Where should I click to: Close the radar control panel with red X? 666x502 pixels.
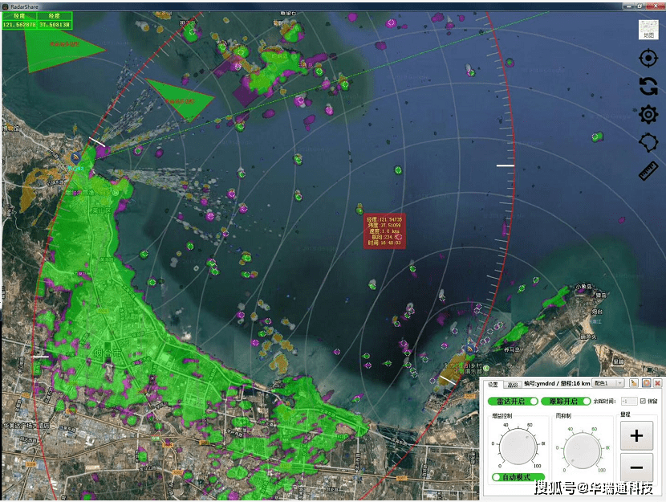(657, 383)
